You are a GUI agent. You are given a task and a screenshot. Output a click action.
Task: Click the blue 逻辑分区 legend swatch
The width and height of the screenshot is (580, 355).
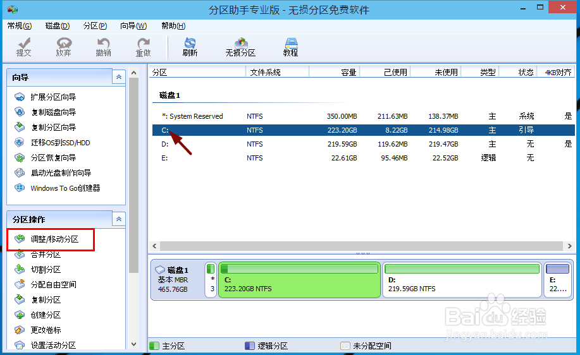coord(250,346)
